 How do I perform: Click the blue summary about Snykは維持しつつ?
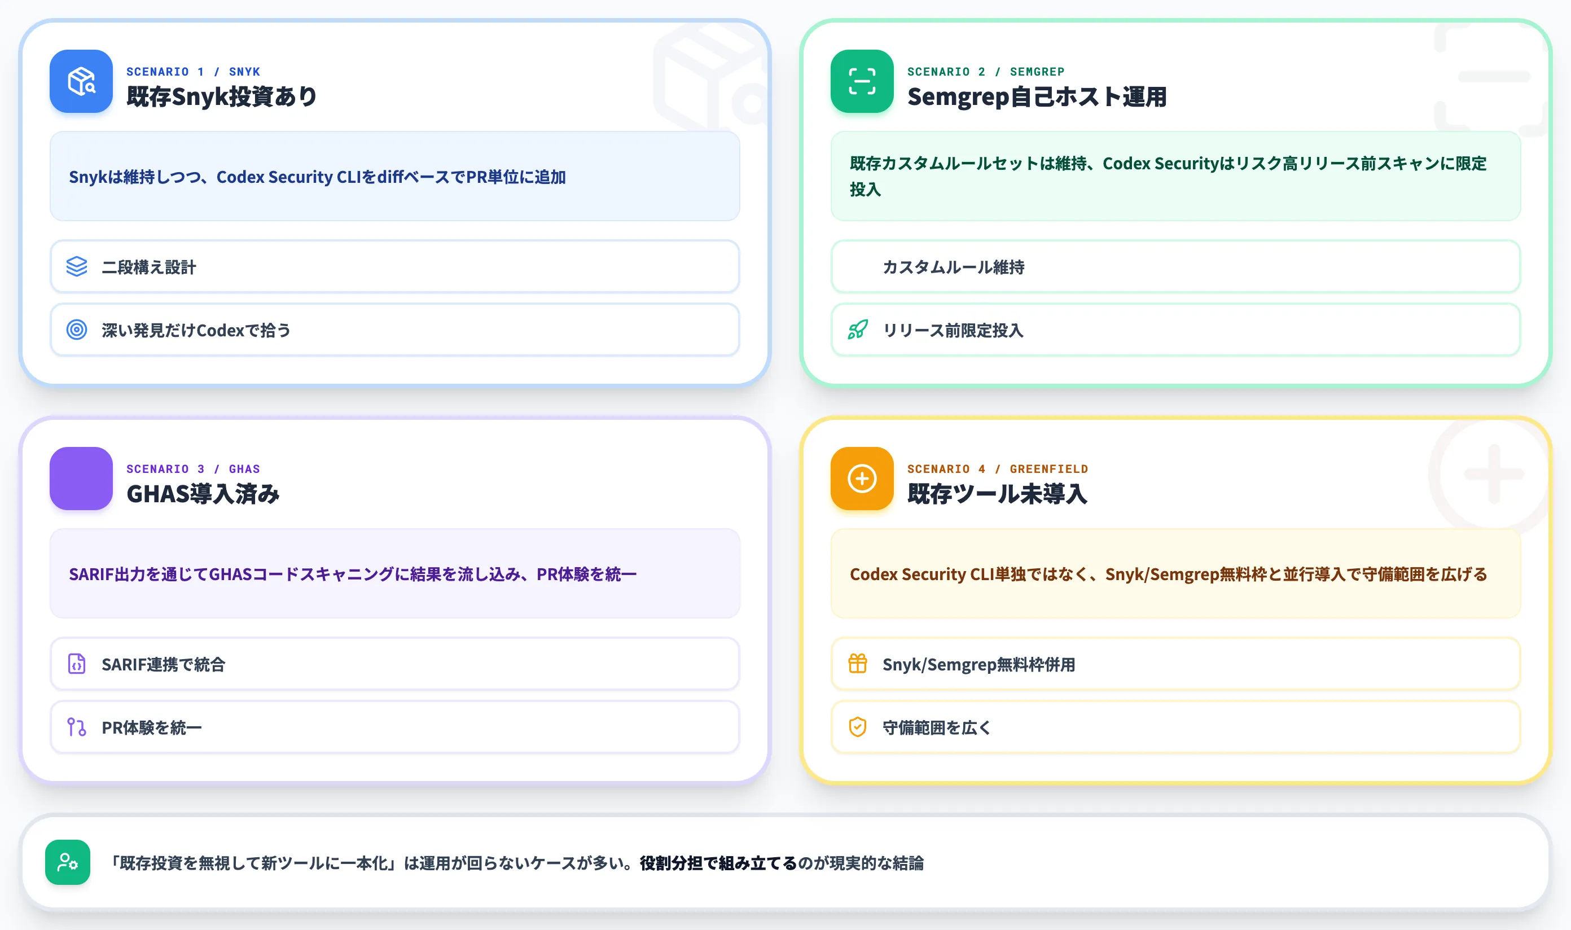point(395,176)
